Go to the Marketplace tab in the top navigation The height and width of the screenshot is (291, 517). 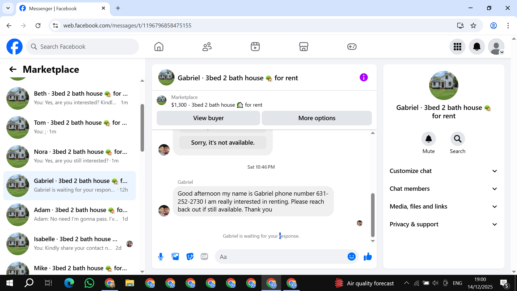click(303, 47)
